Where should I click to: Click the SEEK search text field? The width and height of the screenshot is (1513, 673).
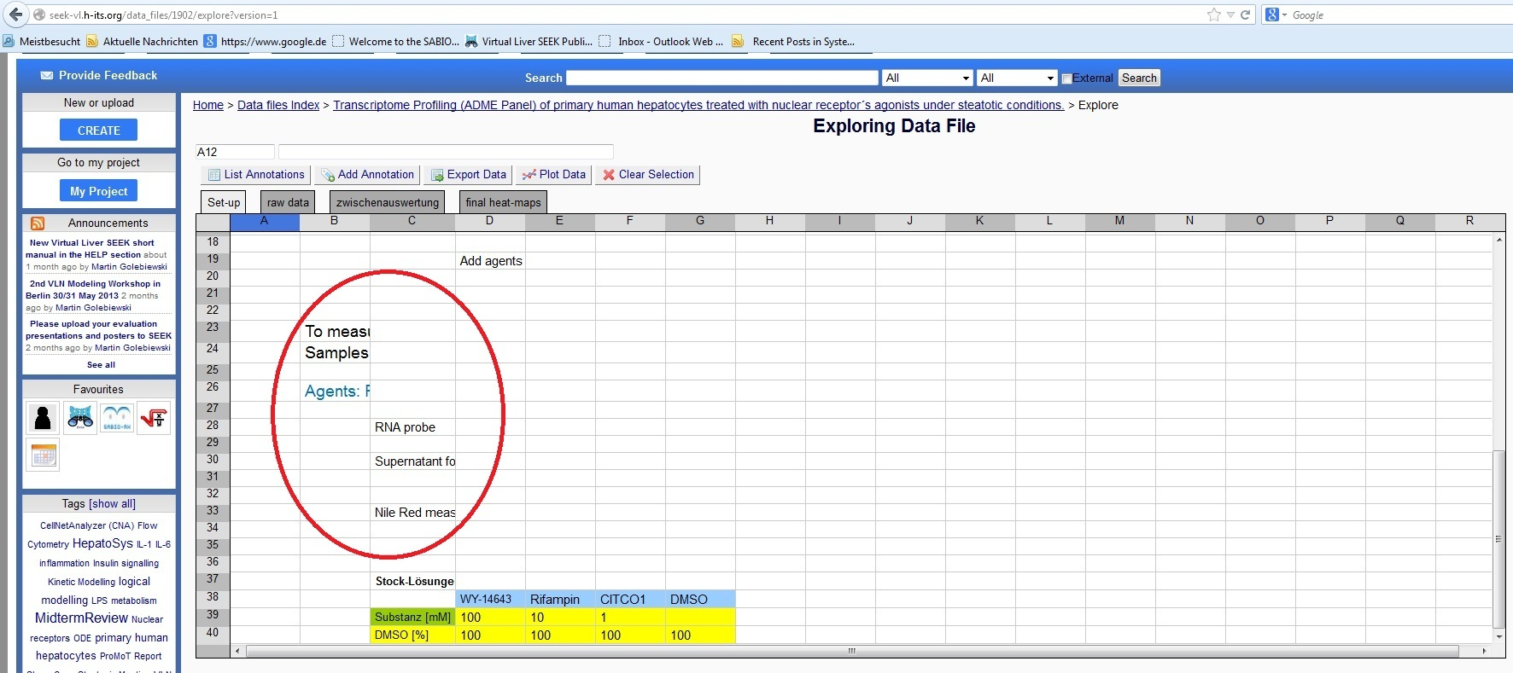coord(722,78)
